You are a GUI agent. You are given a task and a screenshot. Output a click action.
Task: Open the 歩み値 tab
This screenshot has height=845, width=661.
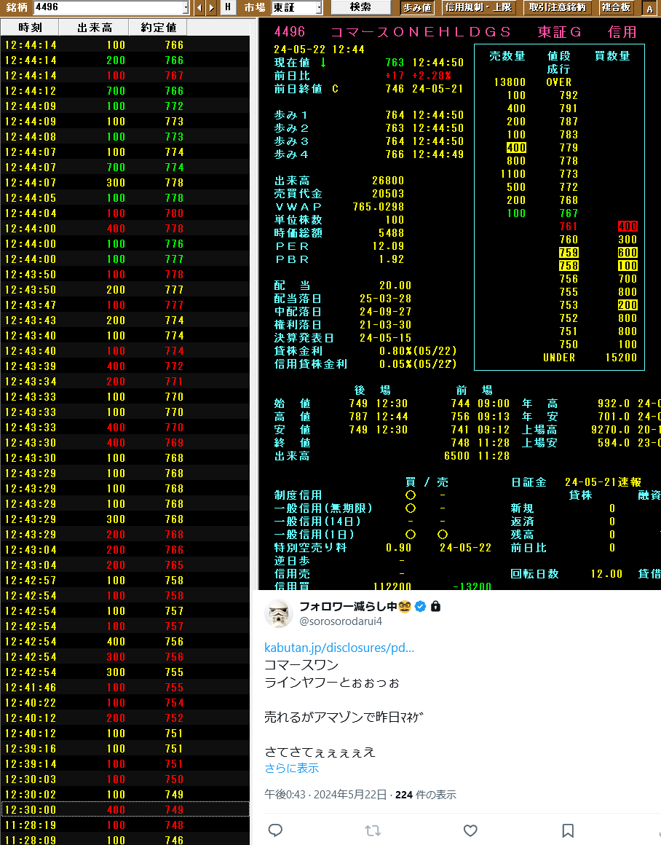coord(417,7)
